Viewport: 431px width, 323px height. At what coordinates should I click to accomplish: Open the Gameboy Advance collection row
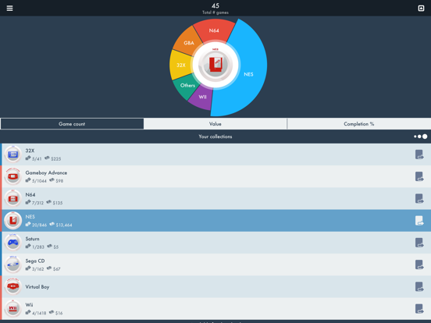(215, 176)
